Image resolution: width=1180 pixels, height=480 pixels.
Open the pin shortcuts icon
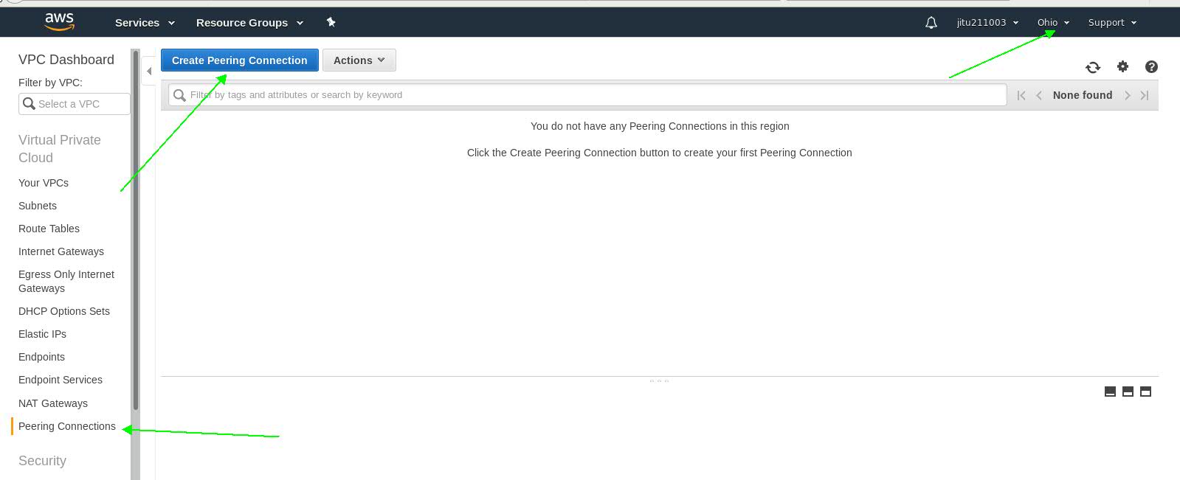[331, 22]
